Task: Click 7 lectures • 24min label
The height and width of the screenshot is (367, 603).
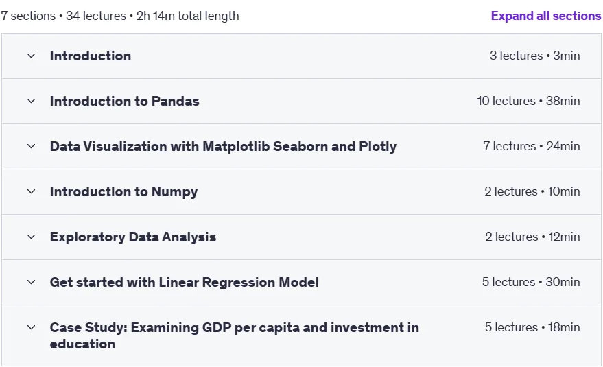Action: click(x=532, y=146)
